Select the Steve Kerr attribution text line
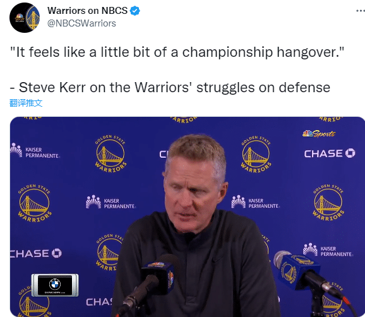 170,87
